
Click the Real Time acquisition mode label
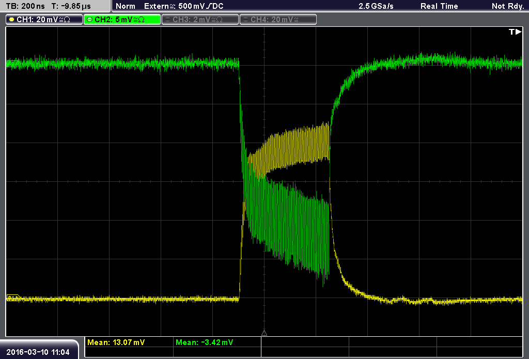point(439,6)
